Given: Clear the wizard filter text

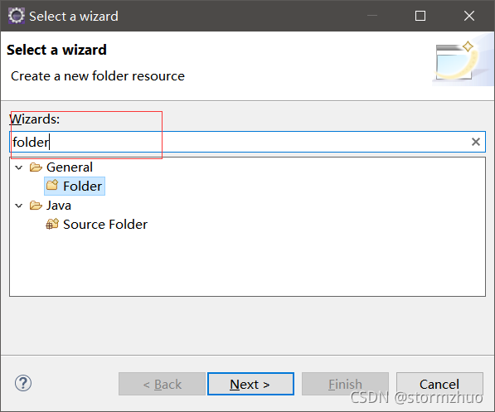Looking at the screenshot, I should 476,142.
